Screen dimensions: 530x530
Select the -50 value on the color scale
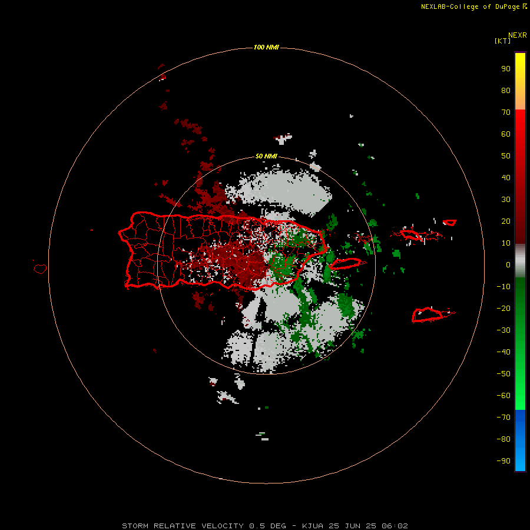tap(503, 374)
